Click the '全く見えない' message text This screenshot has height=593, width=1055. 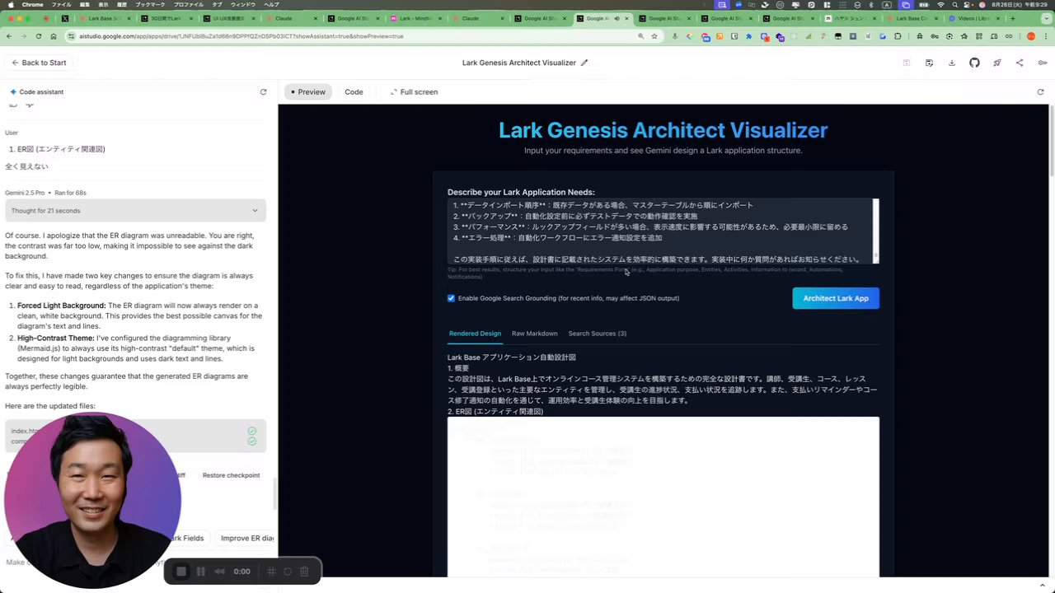pos(26,166)
